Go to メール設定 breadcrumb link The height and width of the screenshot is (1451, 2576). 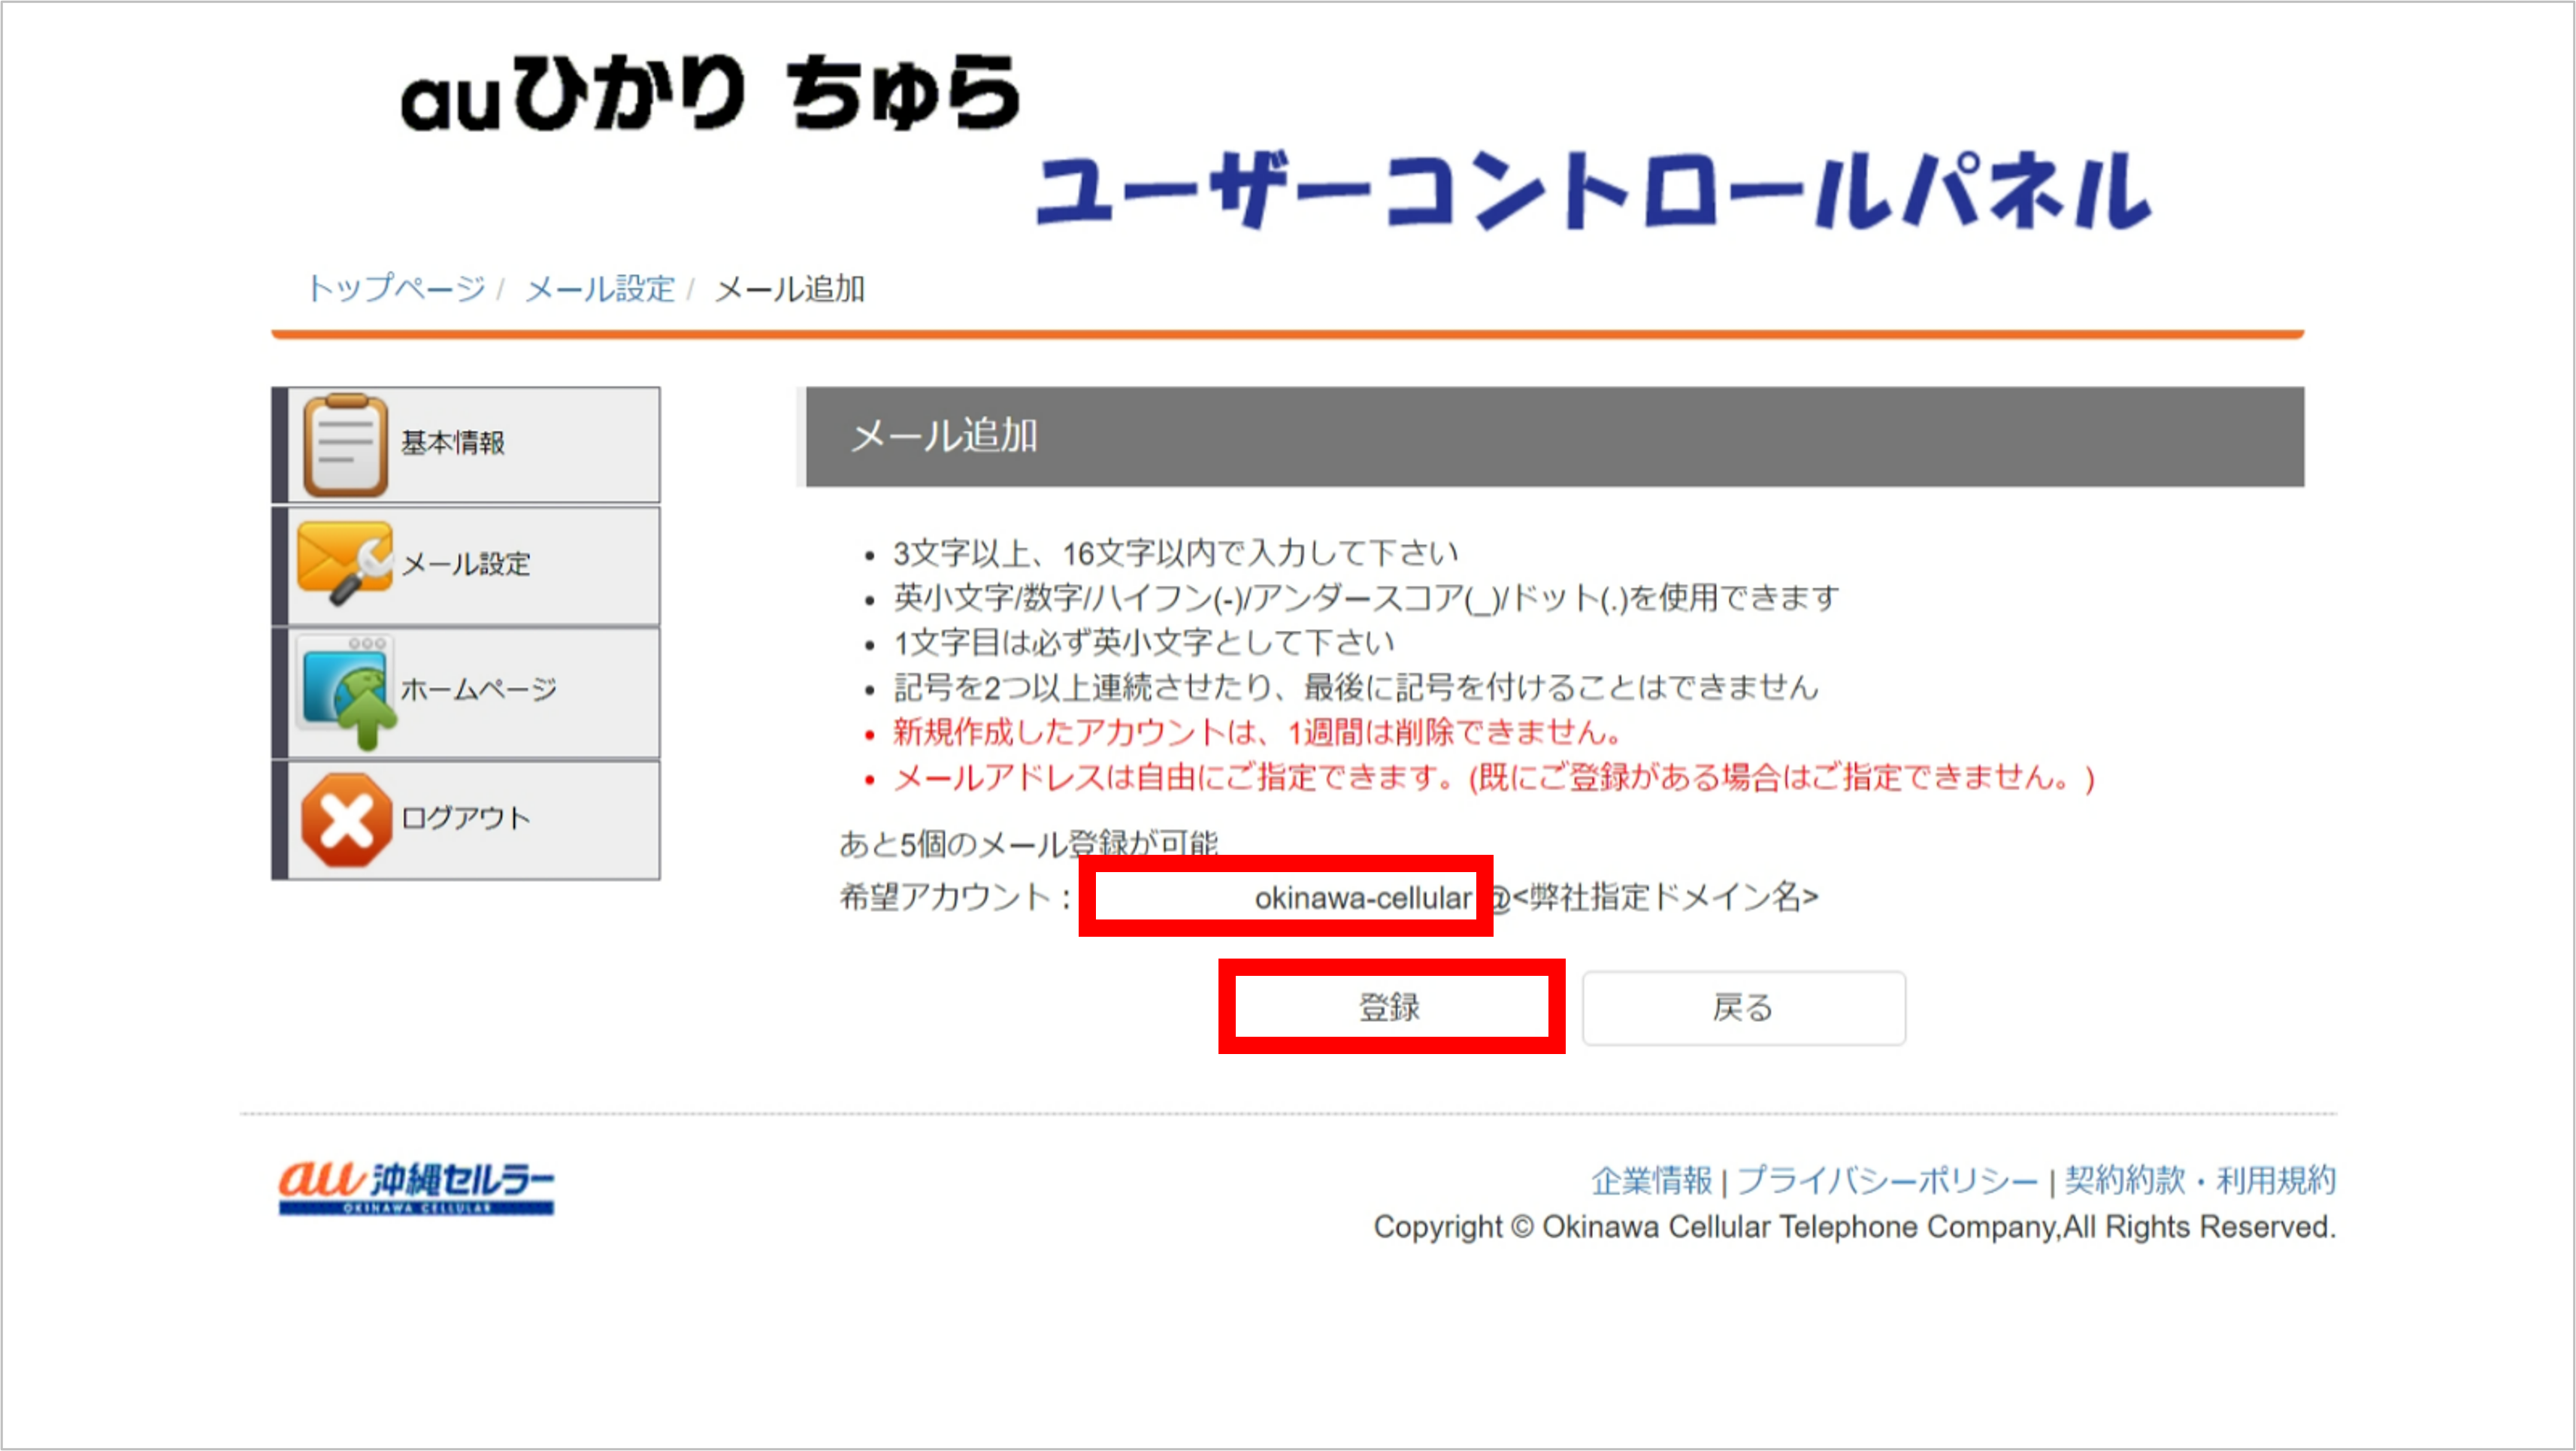pos(600,289)
